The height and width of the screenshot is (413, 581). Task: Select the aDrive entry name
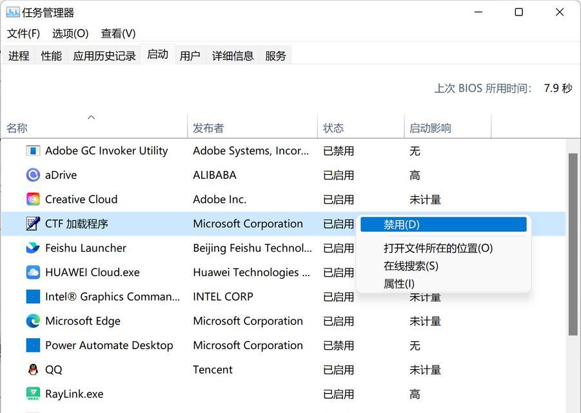tap(61, 175)
